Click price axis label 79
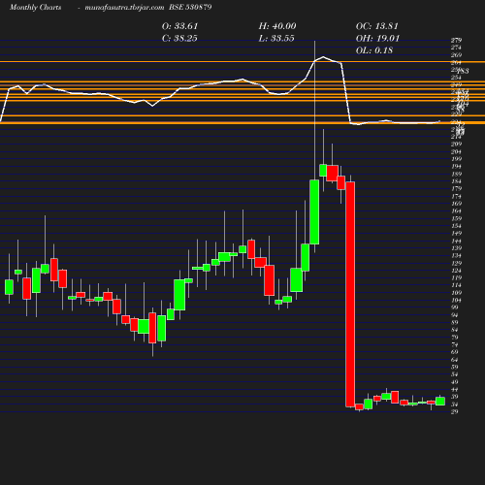This screenshot has height=485, width=485. coord(455,338)
